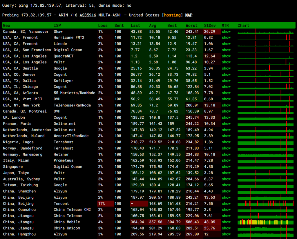Click the Vancouver Shaw latency chart

pos(266,32)
